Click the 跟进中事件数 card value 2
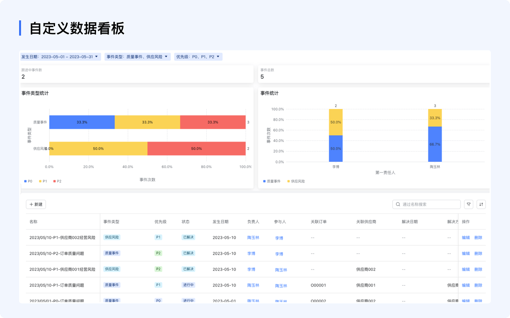The height and width of the screenshot is (318, 510). tap(23, 77)
